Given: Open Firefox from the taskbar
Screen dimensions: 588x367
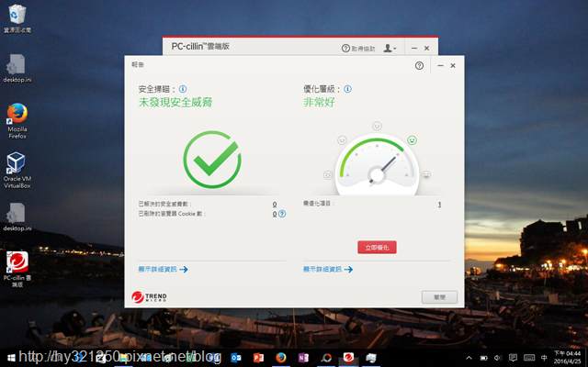Looking at the screenshot, I should [x=281, y=358].
